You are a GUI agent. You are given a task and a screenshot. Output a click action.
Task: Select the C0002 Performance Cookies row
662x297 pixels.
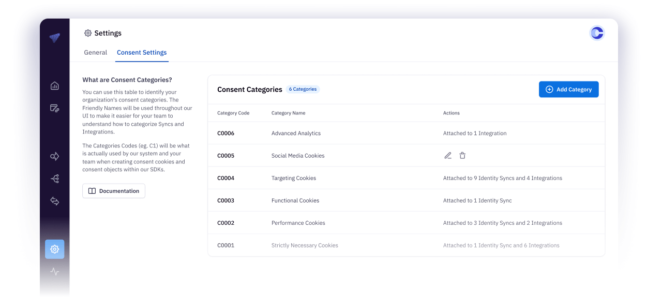406,223
